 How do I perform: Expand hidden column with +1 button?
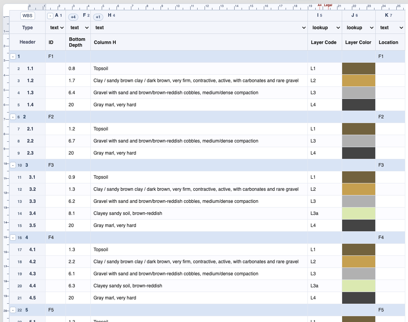pos(98,17)
